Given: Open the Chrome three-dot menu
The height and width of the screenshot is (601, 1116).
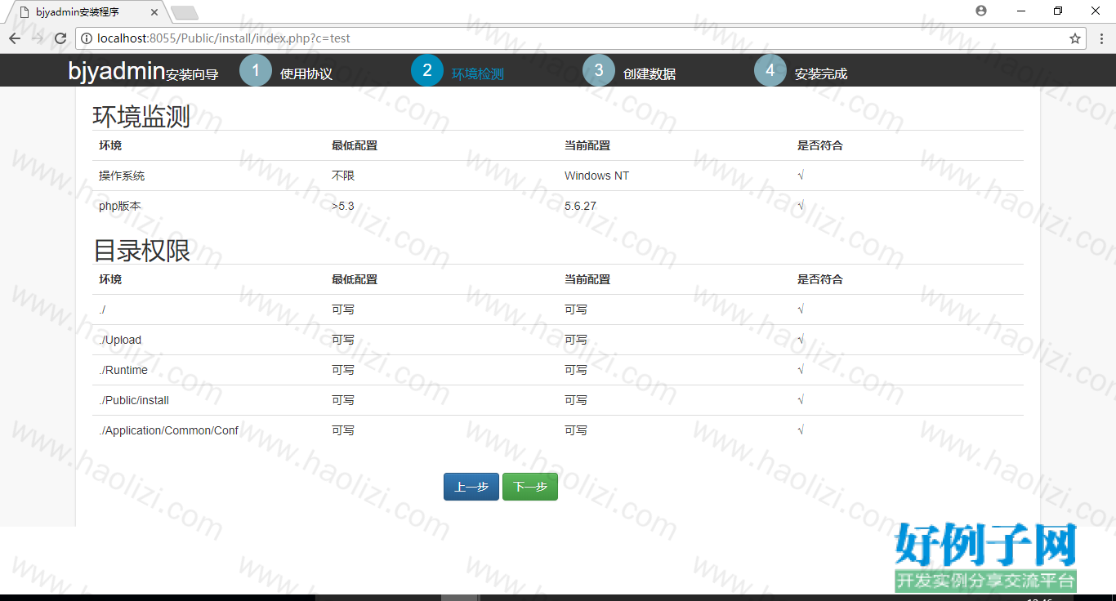Looking at the screenshot, I should click(1101, 38).
